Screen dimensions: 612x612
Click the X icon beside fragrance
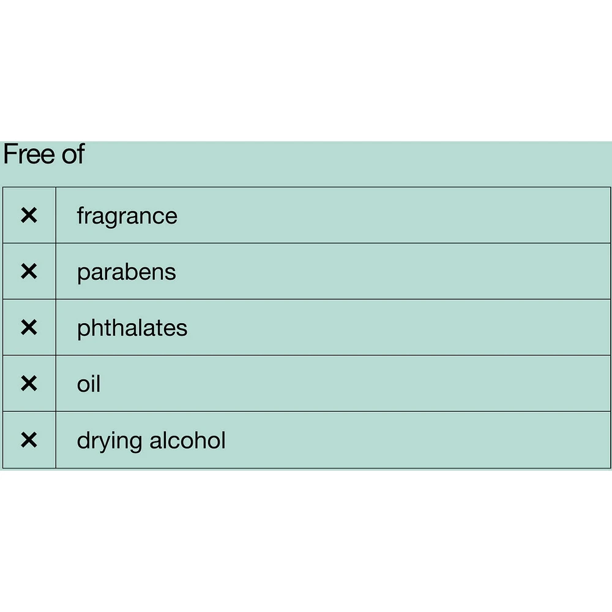click(x=29, y=215)
